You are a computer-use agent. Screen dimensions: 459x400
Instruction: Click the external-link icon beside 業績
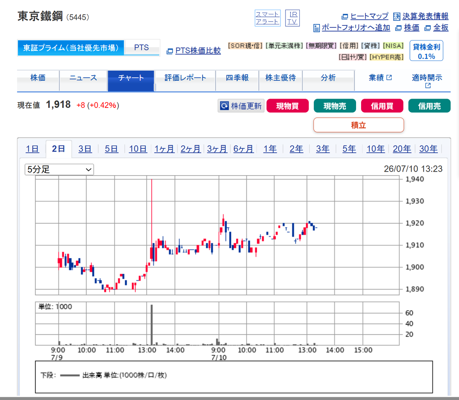pyautogui.click(x=389, y=77)
